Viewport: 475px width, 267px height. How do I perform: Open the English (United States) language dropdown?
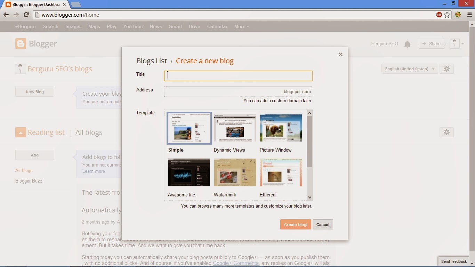410,69
